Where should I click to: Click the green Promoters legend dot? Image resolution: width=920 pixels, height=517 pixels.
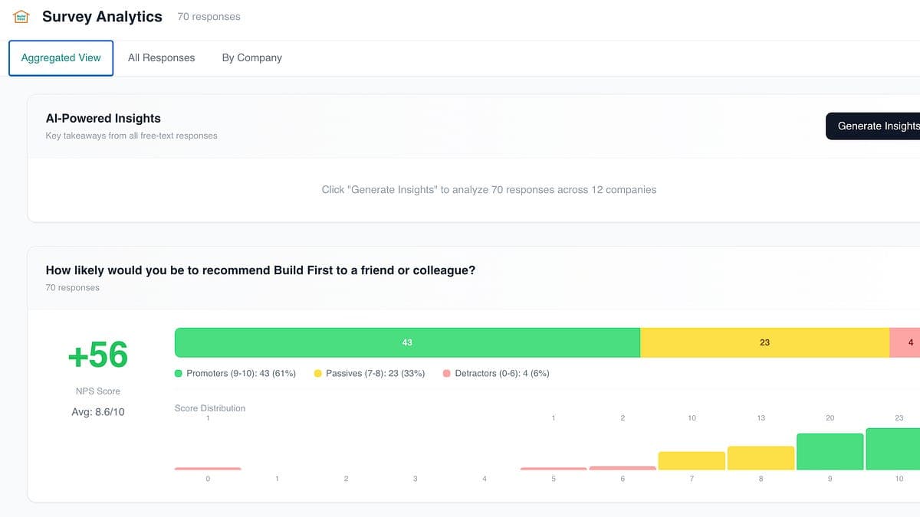[179, 374]
